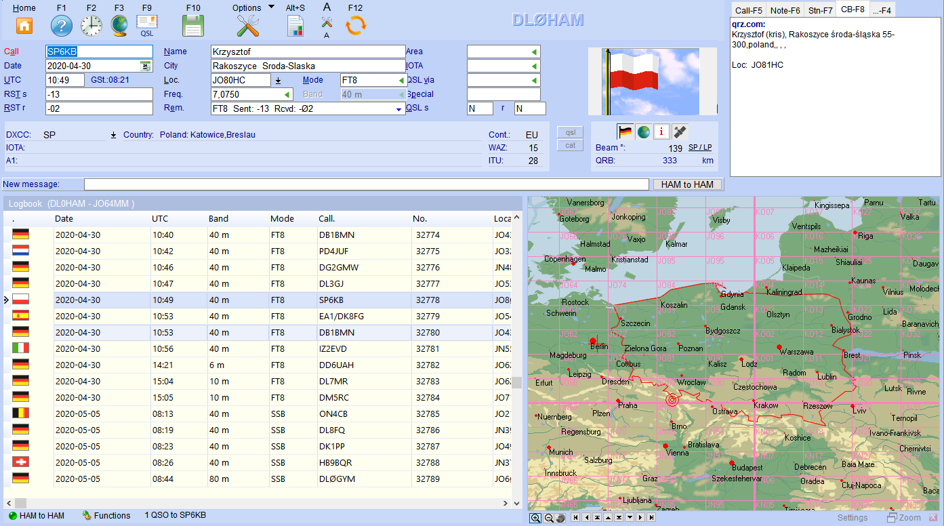Open the IOTA field green arrow

point(535,66)
